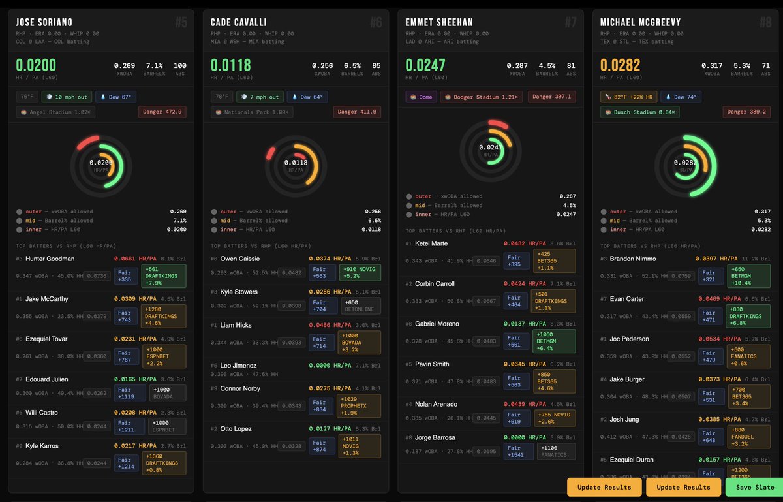This screenshot has width=783, height=502.
Task: Click the stadium icon in the Nationals Park chip
Action: tap(219, 112)
